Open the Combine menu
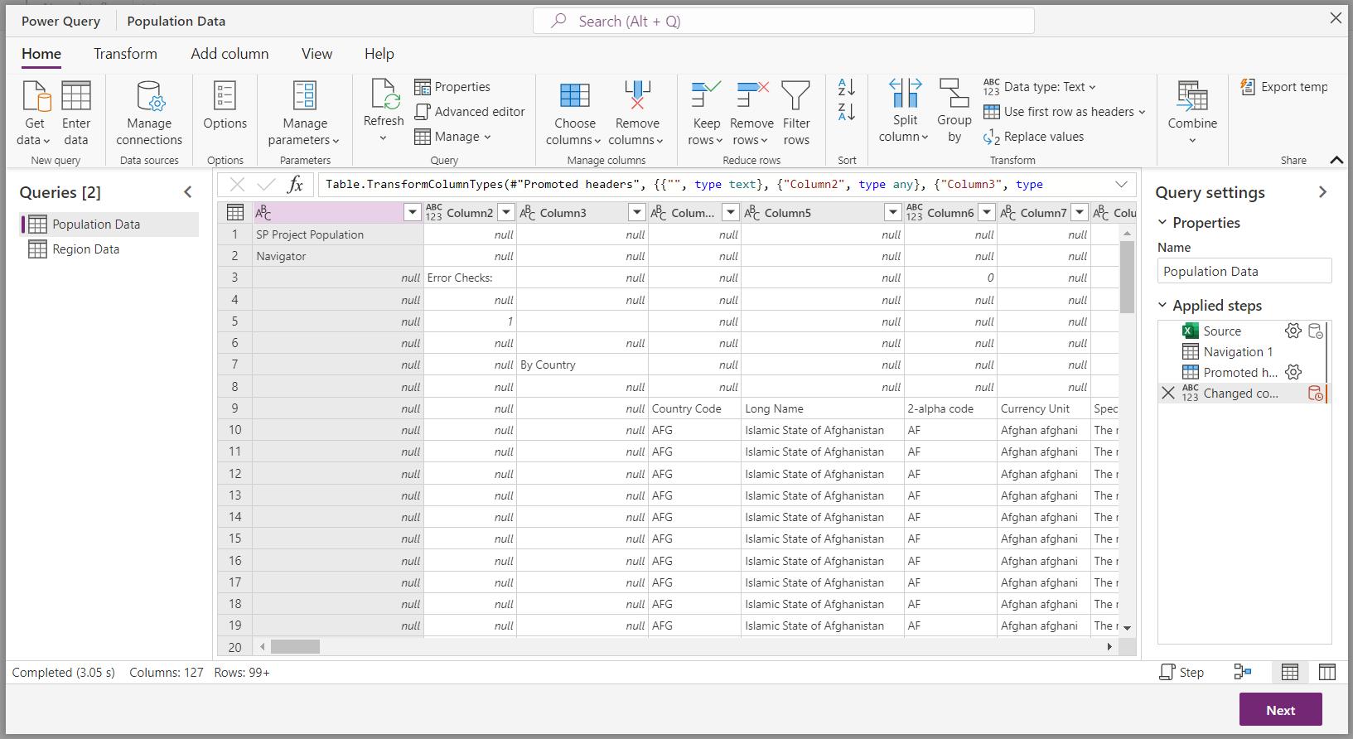 [1192, 113]
